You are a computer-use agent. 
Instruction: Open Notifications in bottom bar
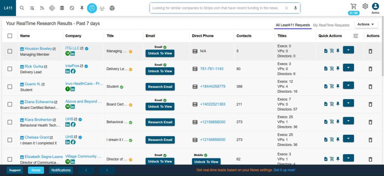(x=61, y=170)
